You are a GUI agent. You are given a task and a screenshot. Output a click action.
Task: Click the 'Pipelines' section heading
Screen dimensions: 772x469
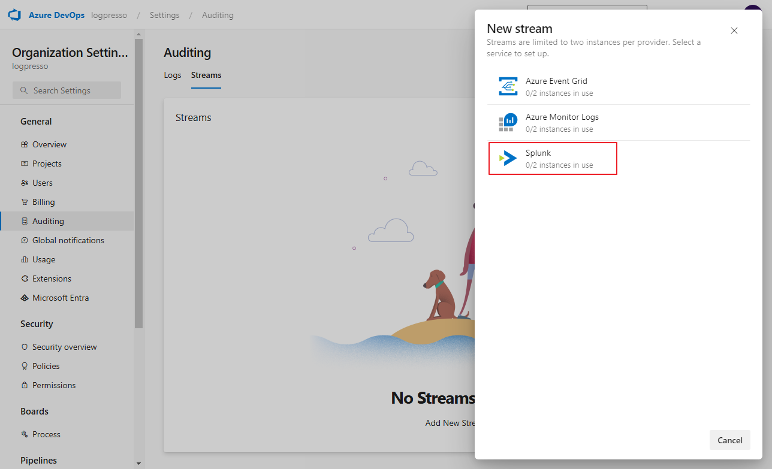[38, 461]
